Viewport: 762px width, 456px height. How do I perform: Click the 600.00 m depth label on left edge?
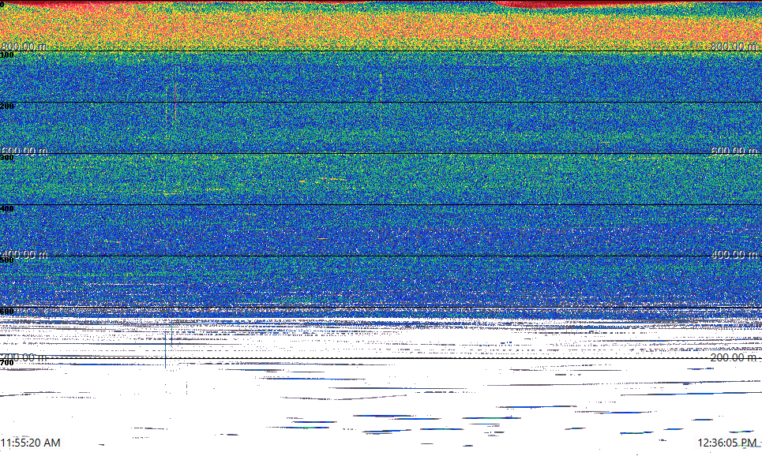(24, 151)
